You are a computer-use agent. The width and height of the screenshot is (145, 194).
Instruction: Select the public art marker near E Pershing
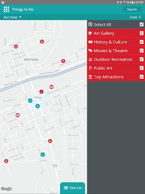click(63, 61)
